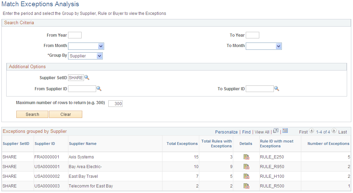Select supplier ID USA0000002 cell
The height and width of the screenshot is (193, 353).
click(x=47, y=176)
